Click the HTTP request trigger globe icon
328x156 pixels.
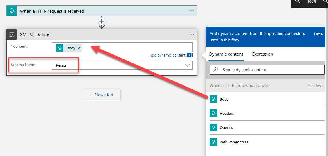(12, 11)
